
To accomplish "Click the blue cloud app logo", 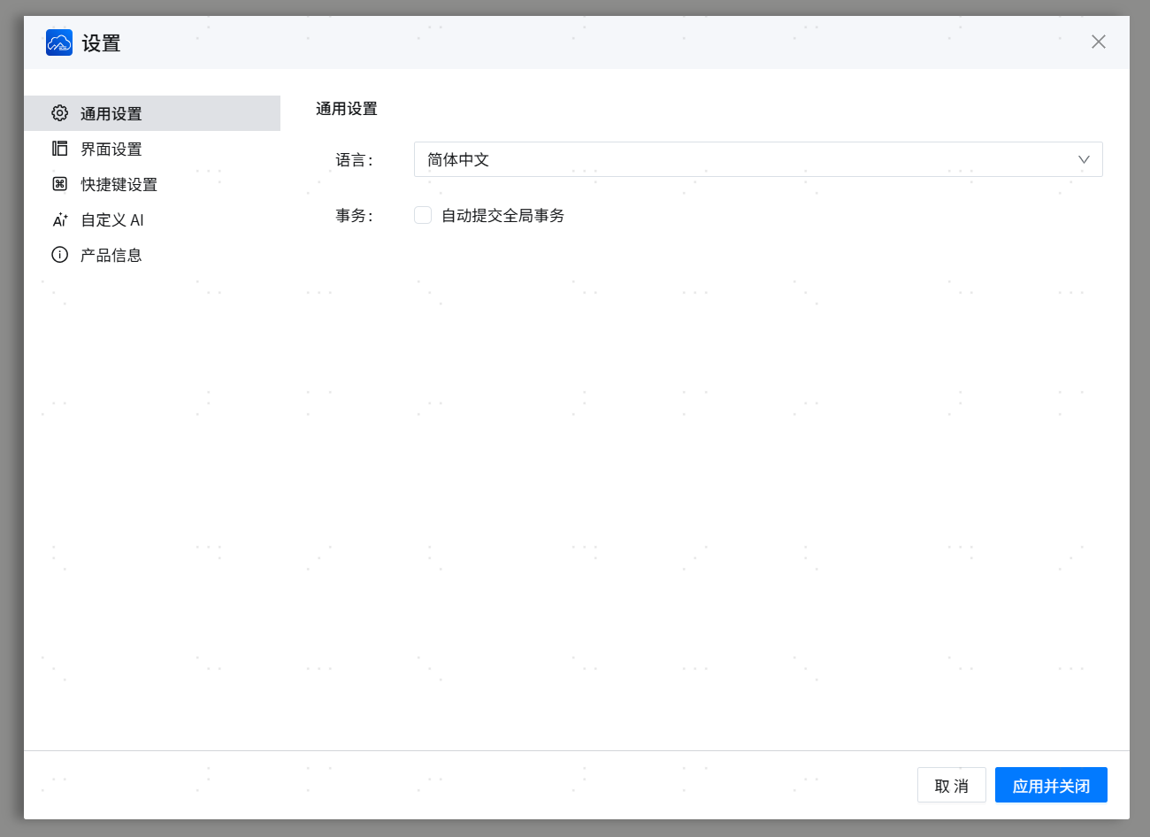I will tap(59, 42).
